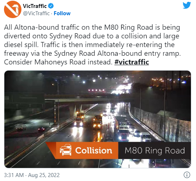Open the traffic camera image
196x181 pixels.
pos(98,119)
